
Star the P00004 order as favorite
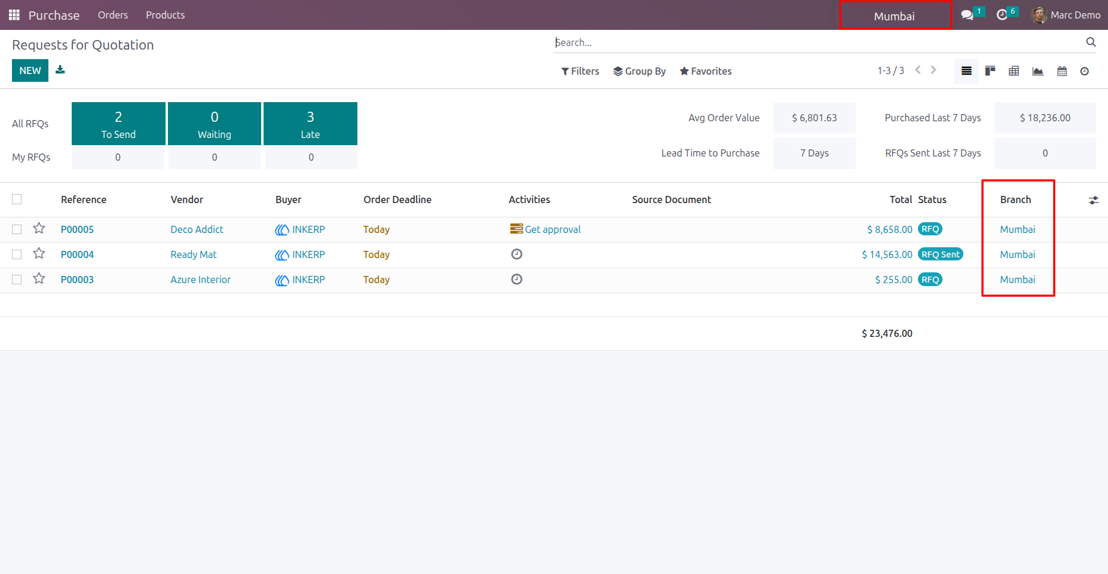pyautogui.click(x=39, y=253)
